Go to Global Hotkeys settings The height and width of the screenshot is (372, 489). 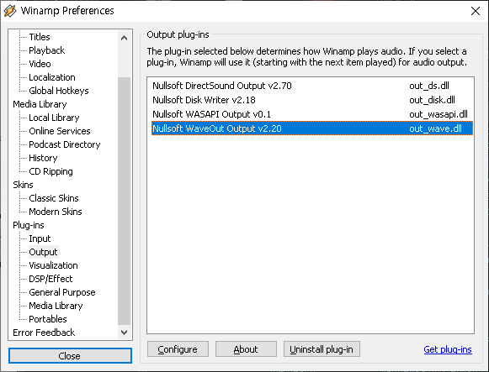coord(59,91)
